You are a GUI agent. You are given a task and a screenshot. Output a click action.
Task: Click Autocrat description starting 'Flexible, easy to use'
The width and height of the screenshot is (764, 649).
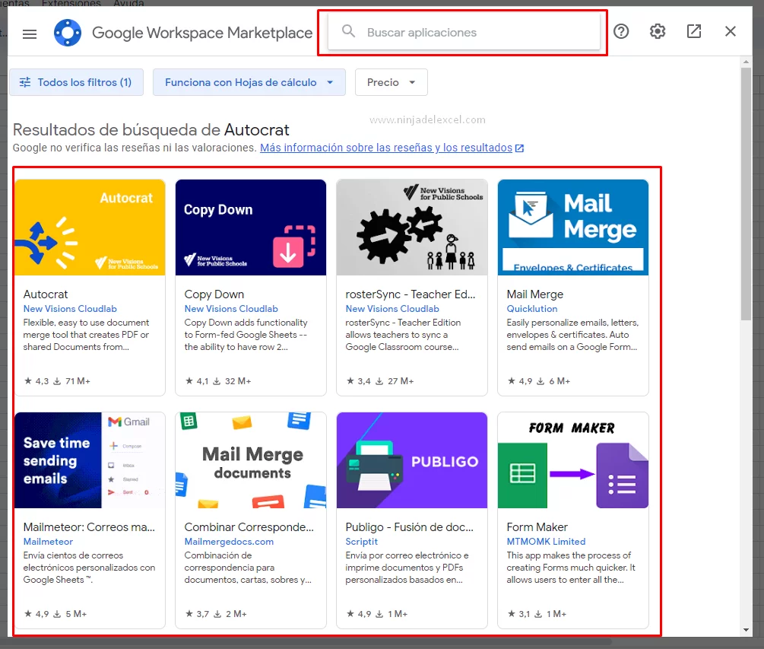point(86,335)
